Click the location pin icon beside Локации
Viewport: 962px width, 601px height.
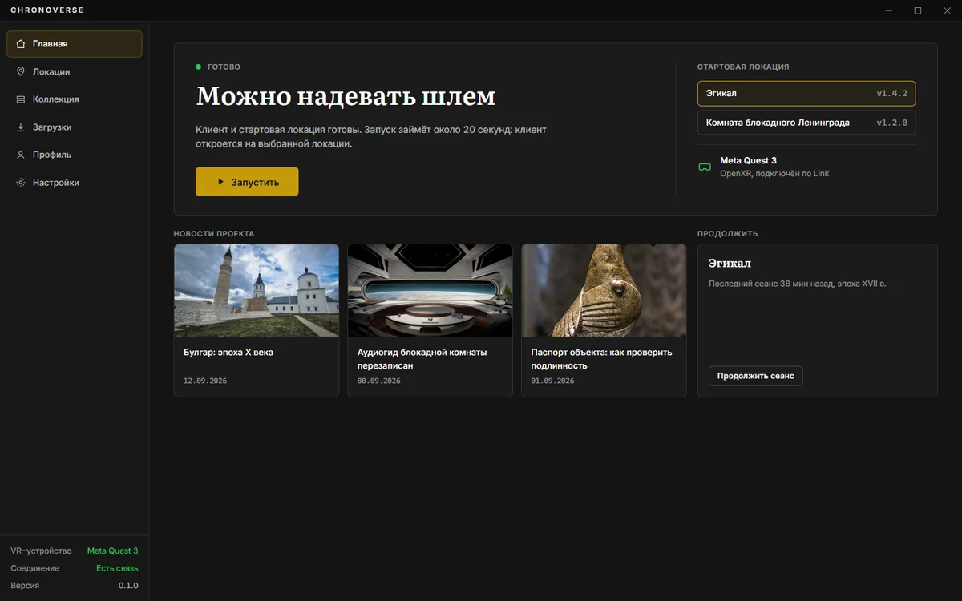pos(21,71)
